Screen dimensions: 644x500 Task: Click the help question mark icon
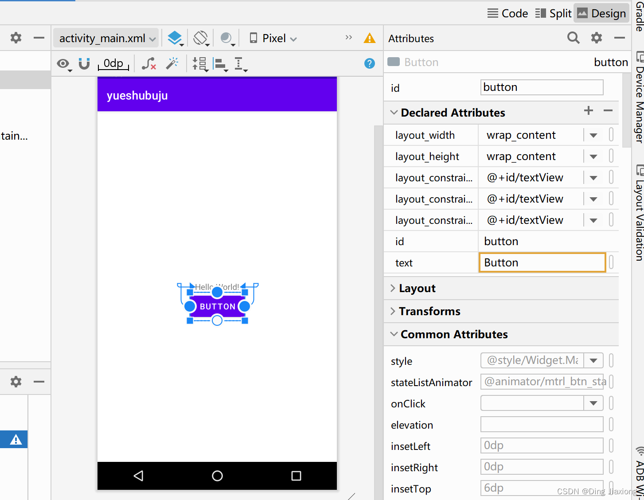click(369, 63)
